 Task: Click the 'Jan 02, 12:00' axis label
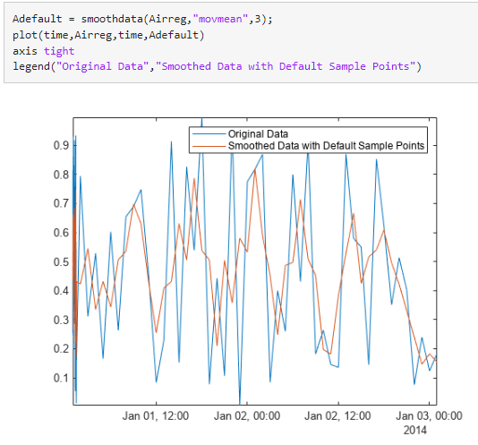[337, 415]
